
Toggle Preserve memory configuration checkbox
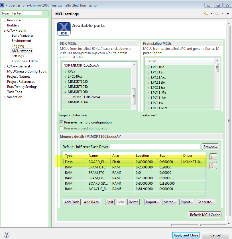click(x=61, y=122)
